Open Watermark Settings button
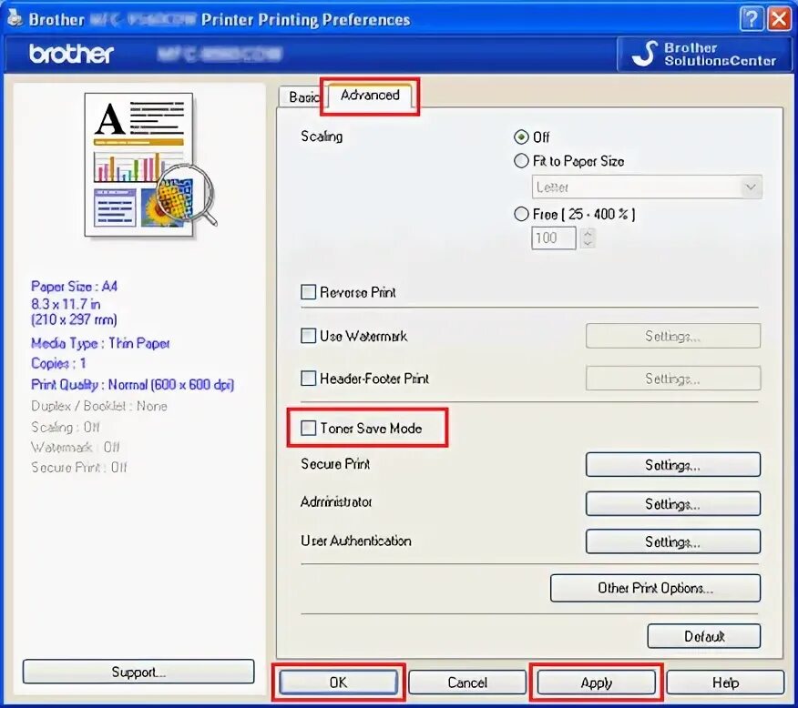798x708 pixels. click(673, 336)
